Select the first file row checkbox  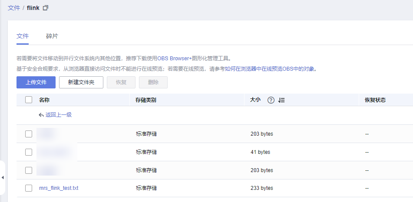pyautogui.click(x=29, y=134)
